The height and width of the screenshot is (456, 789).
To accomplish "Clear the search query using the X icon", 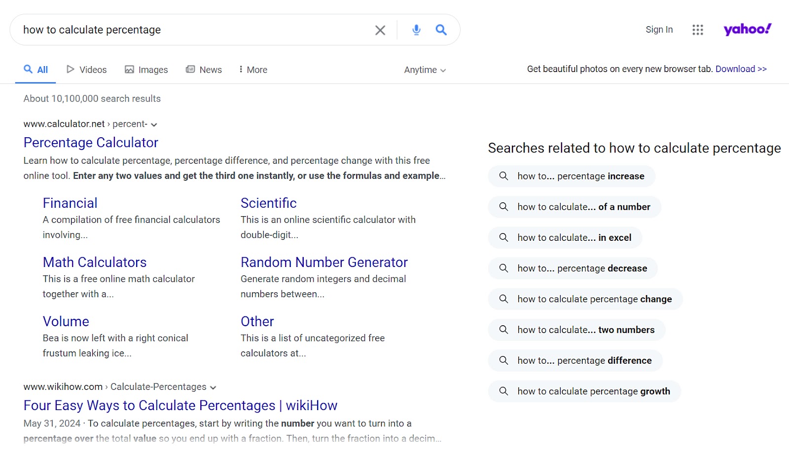I will point(380,30).
